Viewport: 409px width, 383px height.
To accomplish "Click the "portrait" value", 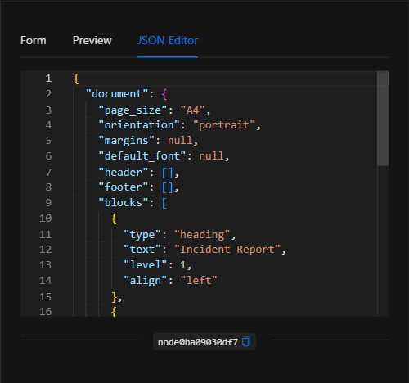I will click(224, 125).
